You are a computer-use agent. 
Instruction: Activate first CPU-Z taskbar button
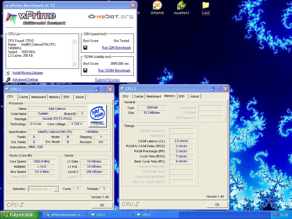111,215
